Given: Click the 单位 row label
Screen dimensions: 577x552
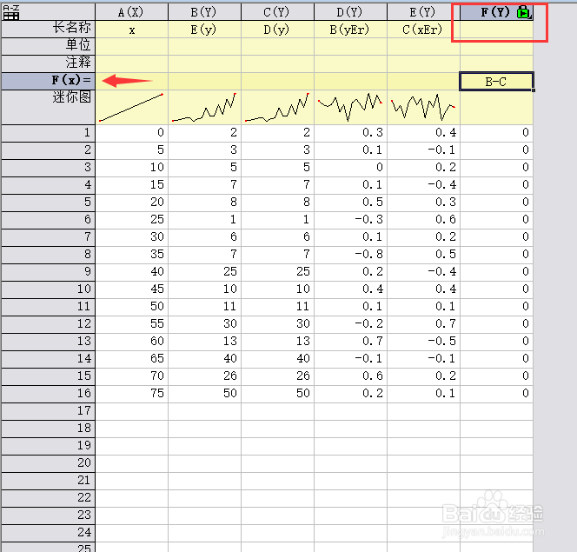Looking at the screenshot, I should (x=48, y=46).
